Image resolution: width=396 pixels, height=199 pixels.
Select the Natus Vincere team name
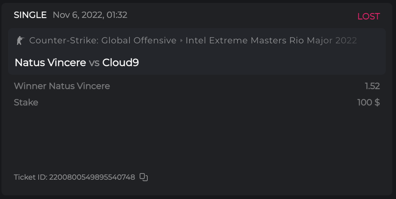pos(50,63)
